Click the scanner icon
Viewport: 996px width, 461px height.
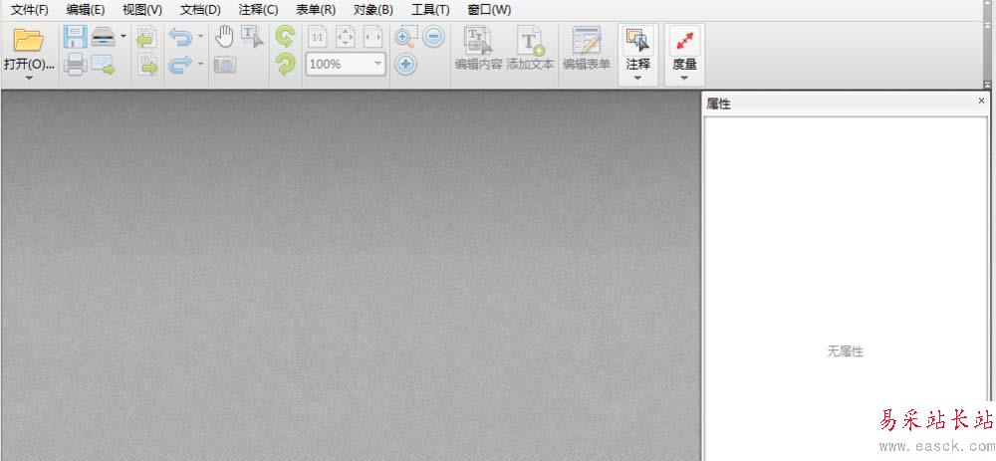pyautogui.click(x=103, y=37)
